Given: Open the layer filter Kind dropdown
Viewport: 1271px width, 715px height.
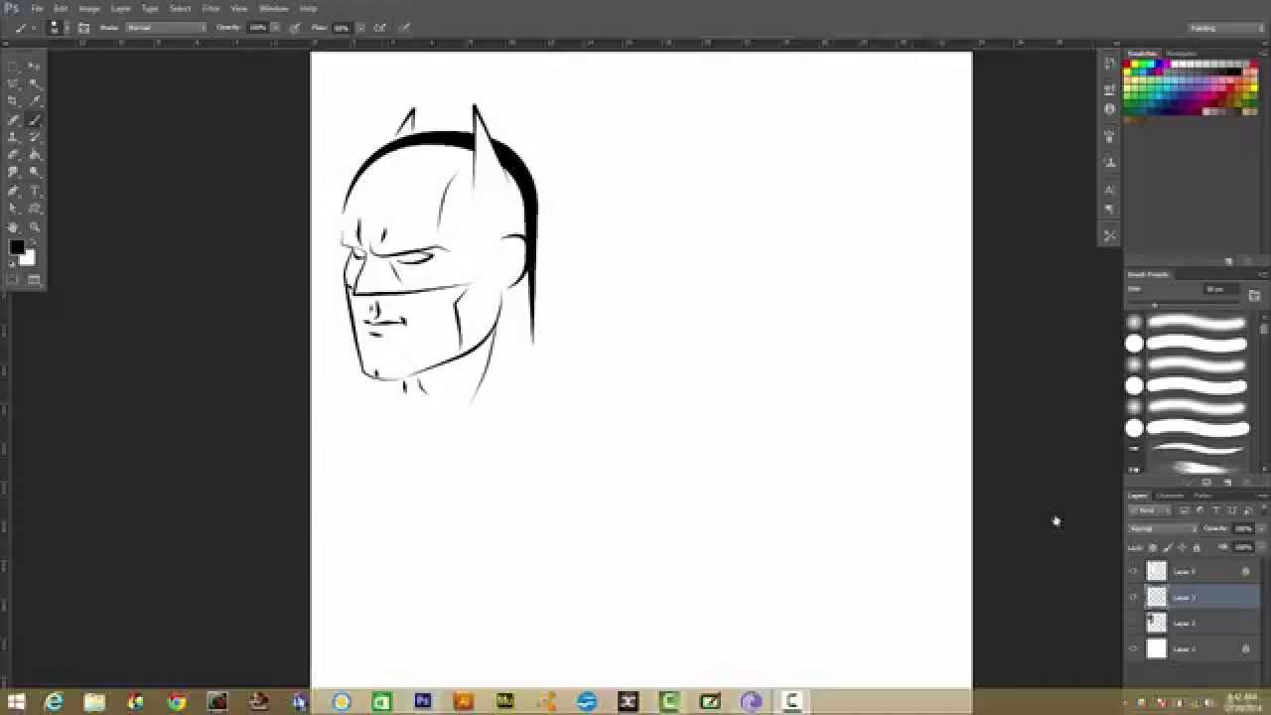Looking at the screenshot, I should pos(1150,510).
